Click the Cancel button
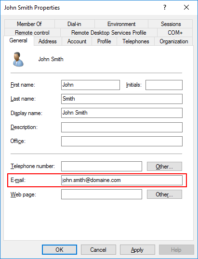Viewport: 198px width, 259px height. [x=98, y=249]
